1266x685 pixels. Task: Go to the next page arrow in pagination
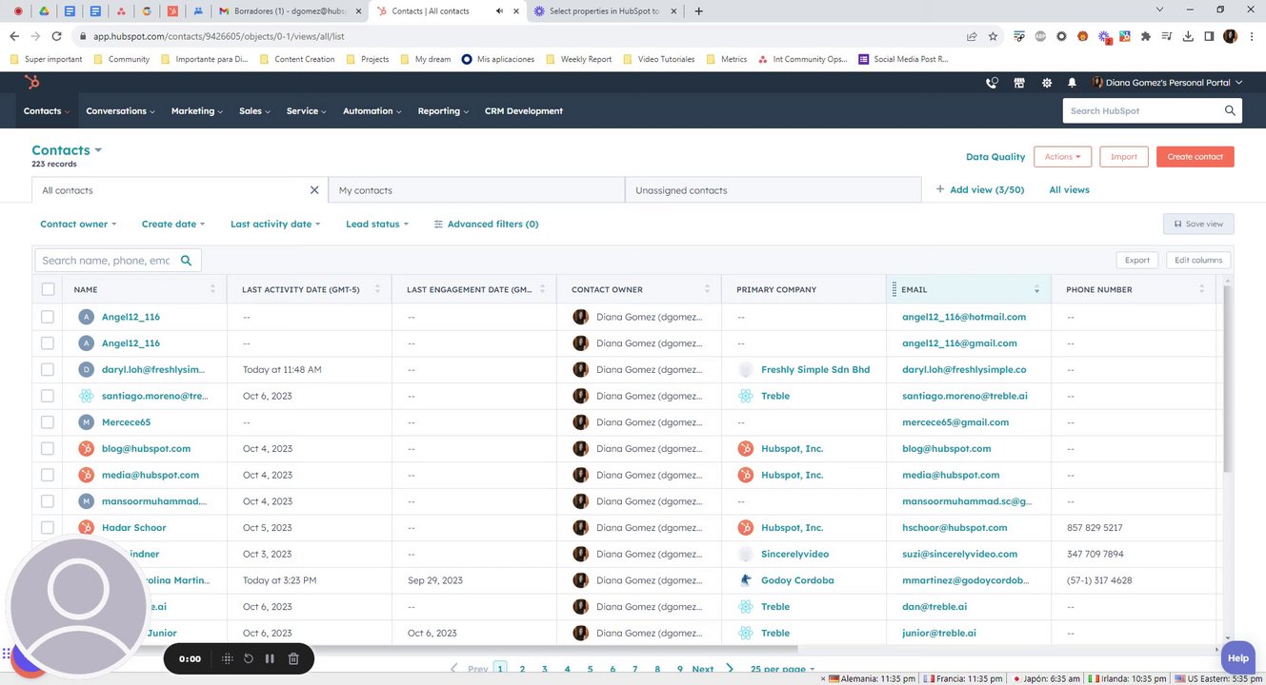731,669
